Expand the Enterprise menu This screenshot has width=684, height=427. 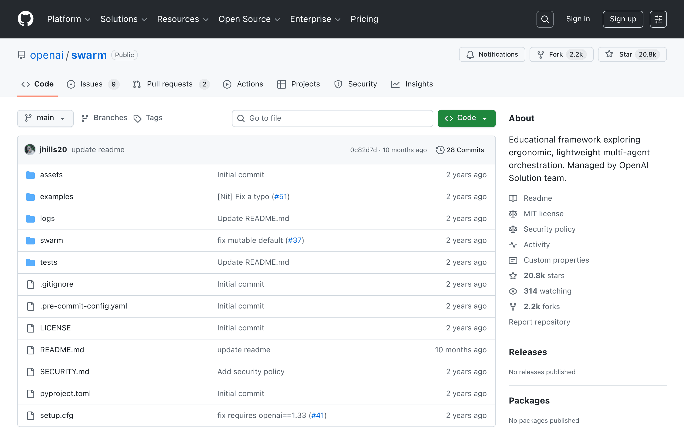315,19
